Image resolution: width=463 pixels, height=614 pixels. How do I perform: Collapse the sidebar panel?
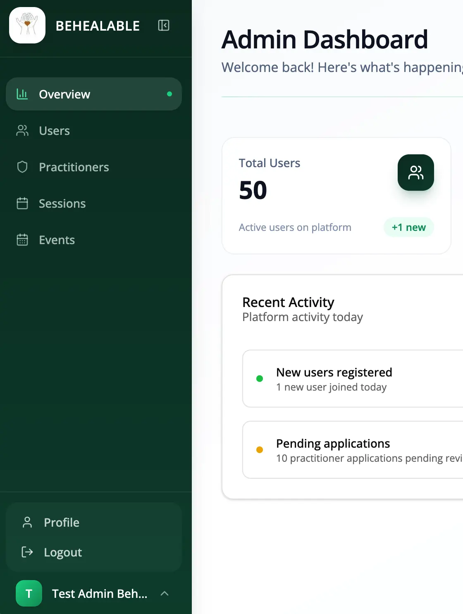point(164,26)
